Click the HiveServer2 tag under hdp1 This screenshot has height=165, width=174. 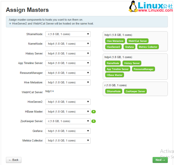coord(113,47)
